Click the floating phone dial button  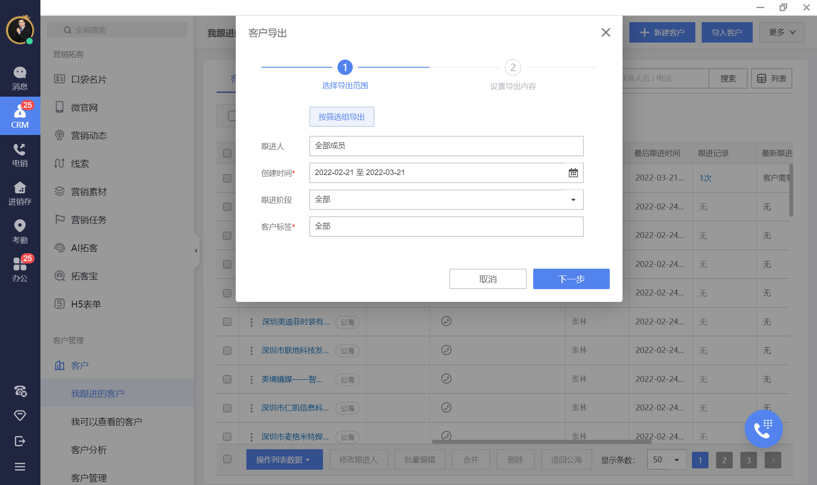[x=763, y=429]
